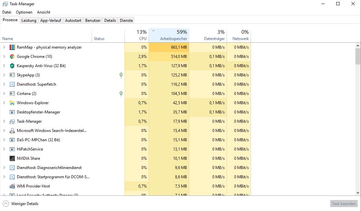Click the DaS-PC-MPChan icon
Image resolution: width=361 pixels, height=212 pixels.
12,140
